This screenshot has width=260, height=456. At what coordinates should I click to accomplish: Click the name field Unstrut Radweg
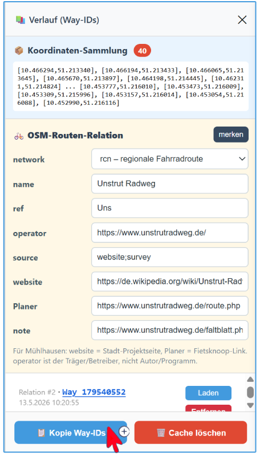click(x=170, y=184)
